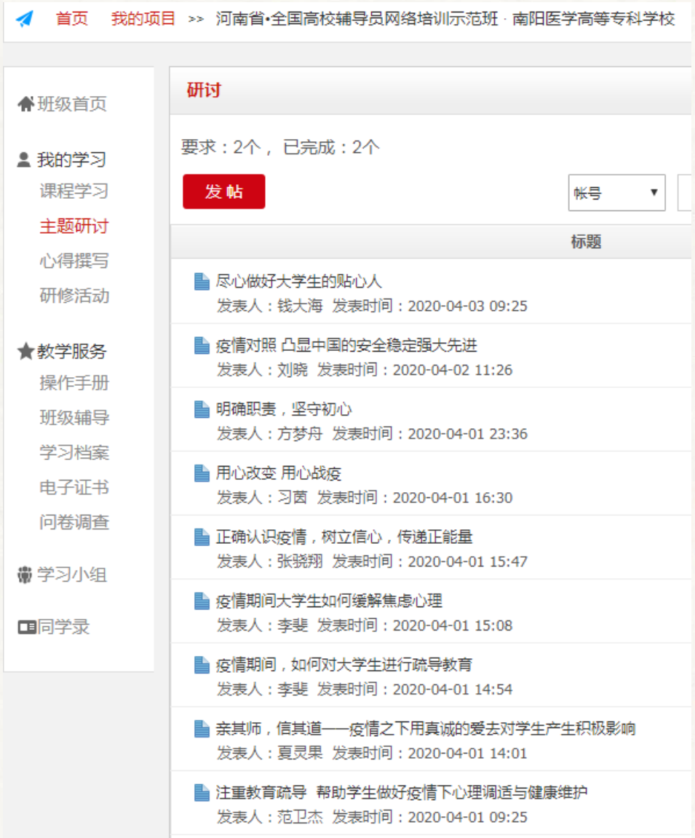Open post 疫情期间大学生如何缓解焦虑心理
This screenshot has width=695, height=838.
pyautogui.click(x=329, y=601)
